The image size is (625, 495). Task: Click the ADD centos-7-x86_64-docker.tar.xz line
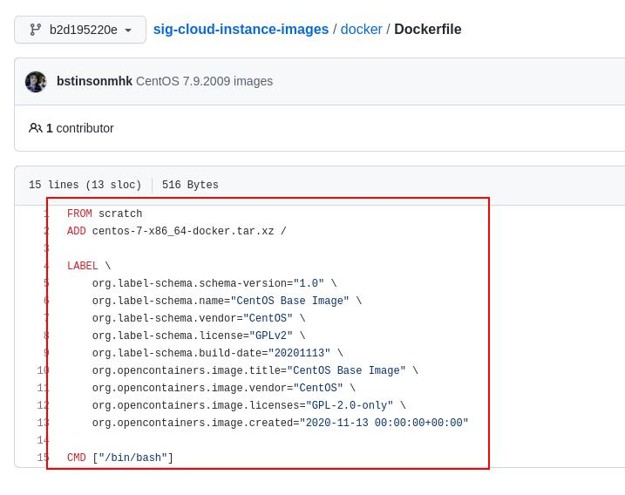(177, 231)
